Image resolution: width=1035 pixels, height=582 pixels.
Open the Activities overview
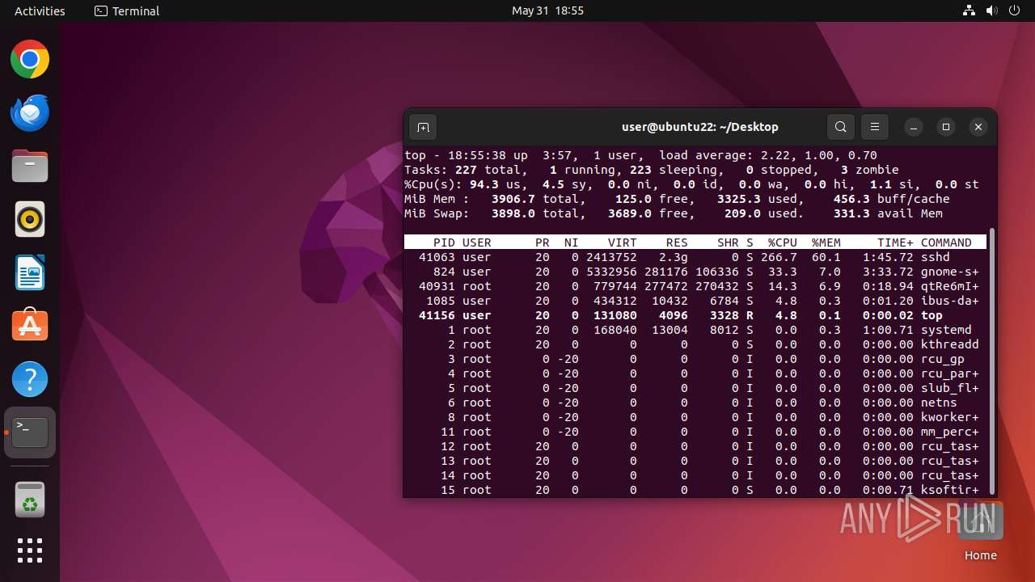[x=40, y=11]
